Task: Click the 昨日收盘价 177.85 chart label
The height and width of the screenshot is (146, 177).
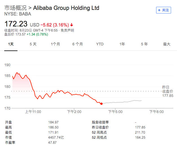Action: coord(168,91)
